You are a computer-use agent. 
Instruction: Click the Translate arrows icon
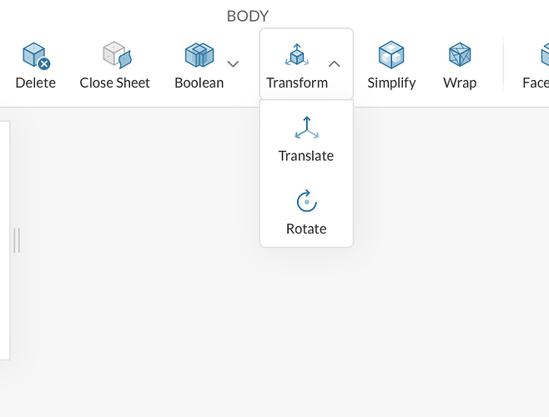306,128
